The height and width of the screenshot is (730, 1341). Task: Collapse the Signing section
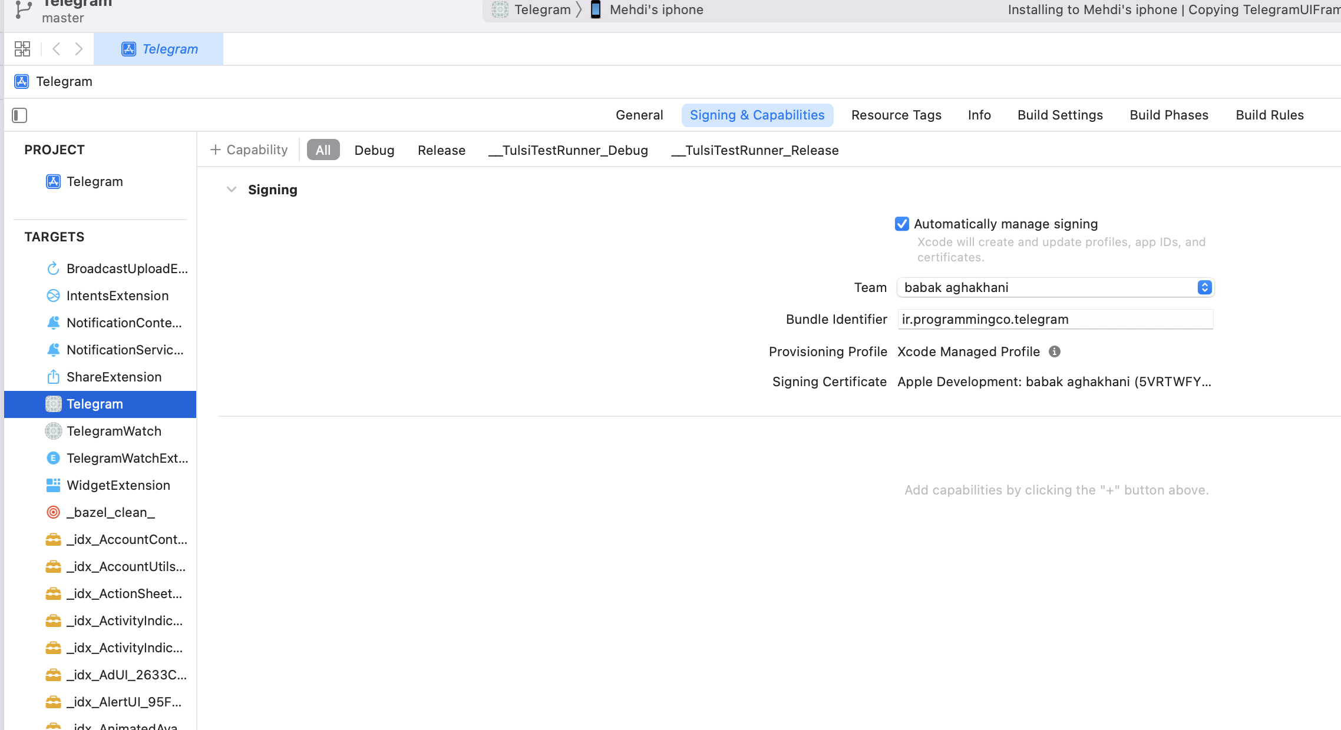(232, 189)
